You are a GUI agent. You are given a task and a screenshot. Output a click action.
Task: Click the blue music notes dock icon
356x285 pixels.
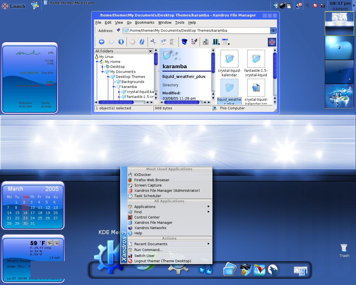(x=206, y=269)
